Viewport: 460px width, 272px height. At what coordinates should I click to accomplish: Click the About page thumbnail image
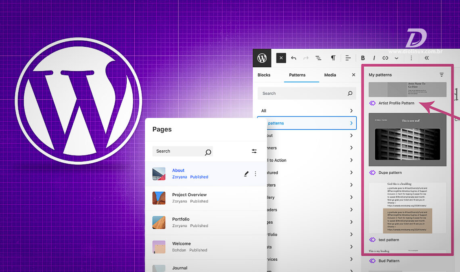coord(159,174)
